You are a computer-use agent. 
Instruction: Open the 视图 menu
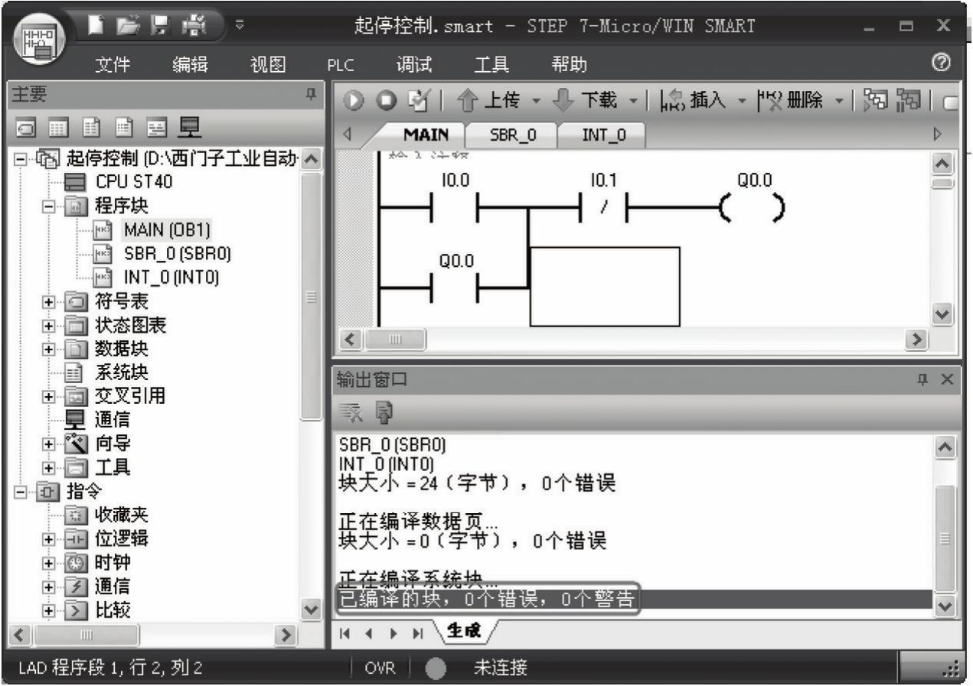coord(268,66)
